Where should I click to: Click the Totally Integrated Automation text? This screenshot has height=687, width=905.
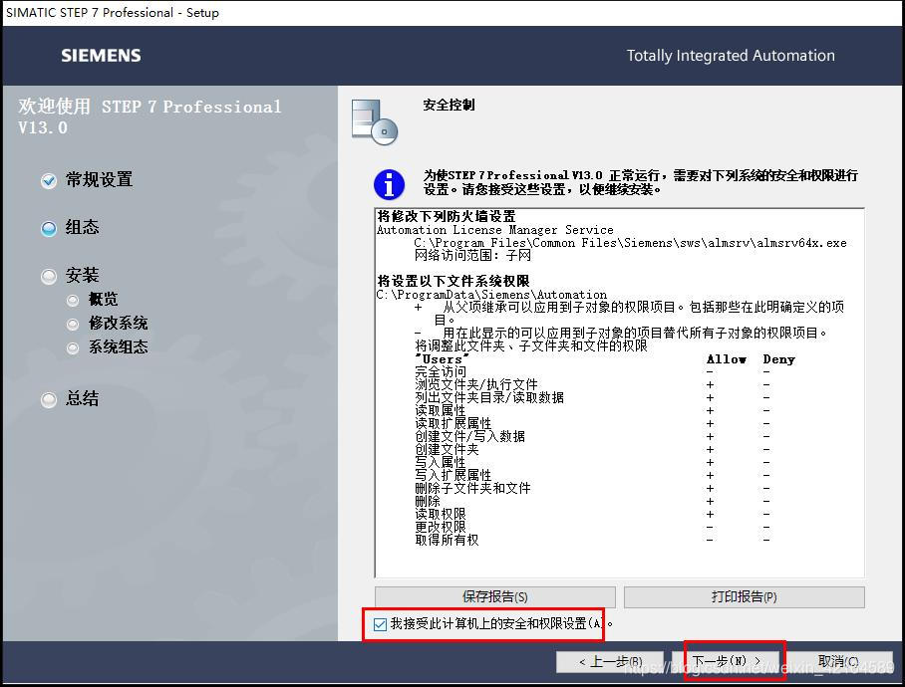pyautogui.click(x=731, y=56)
